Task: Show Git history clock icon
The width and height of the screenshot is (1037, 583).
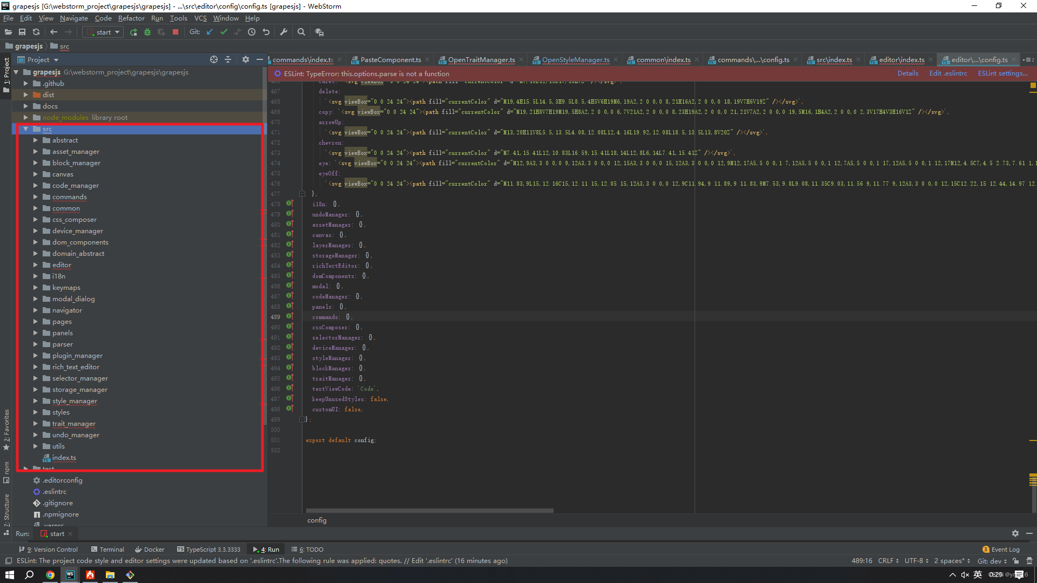Action: click(252, 32)
